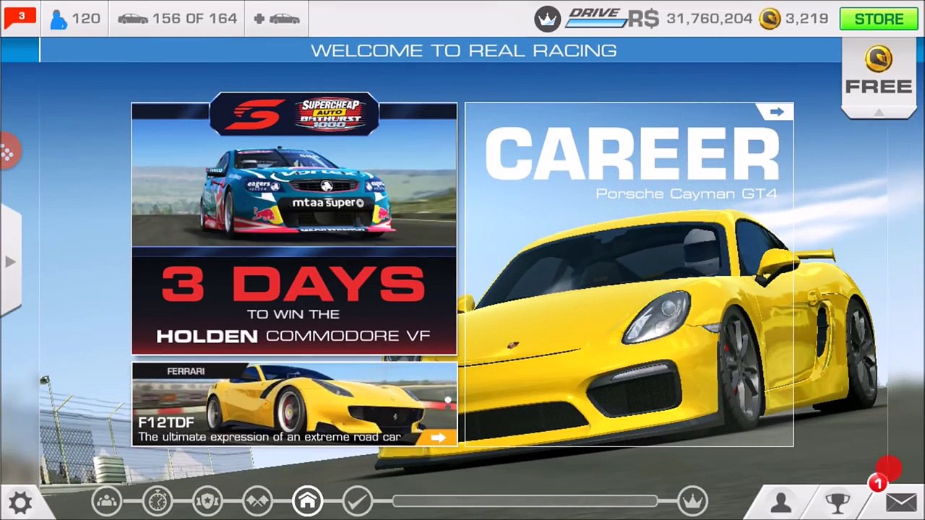
Task: Click the "Porsche Cayman GT4" label
Action: tap(686, 194)
